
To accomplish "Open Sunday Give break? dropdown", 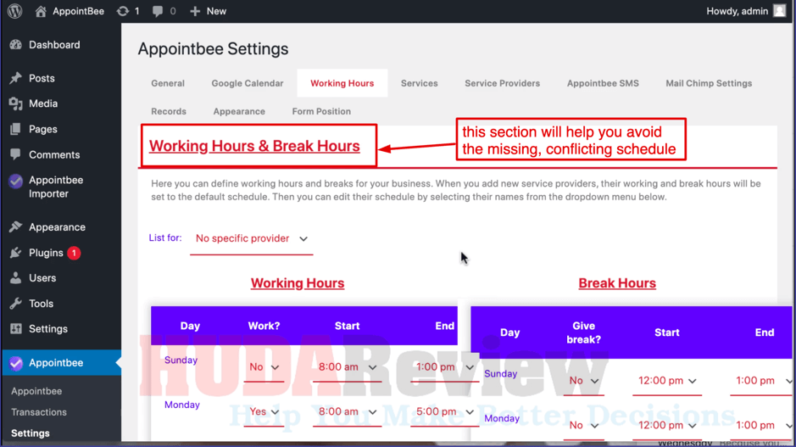I will point(583,381).
